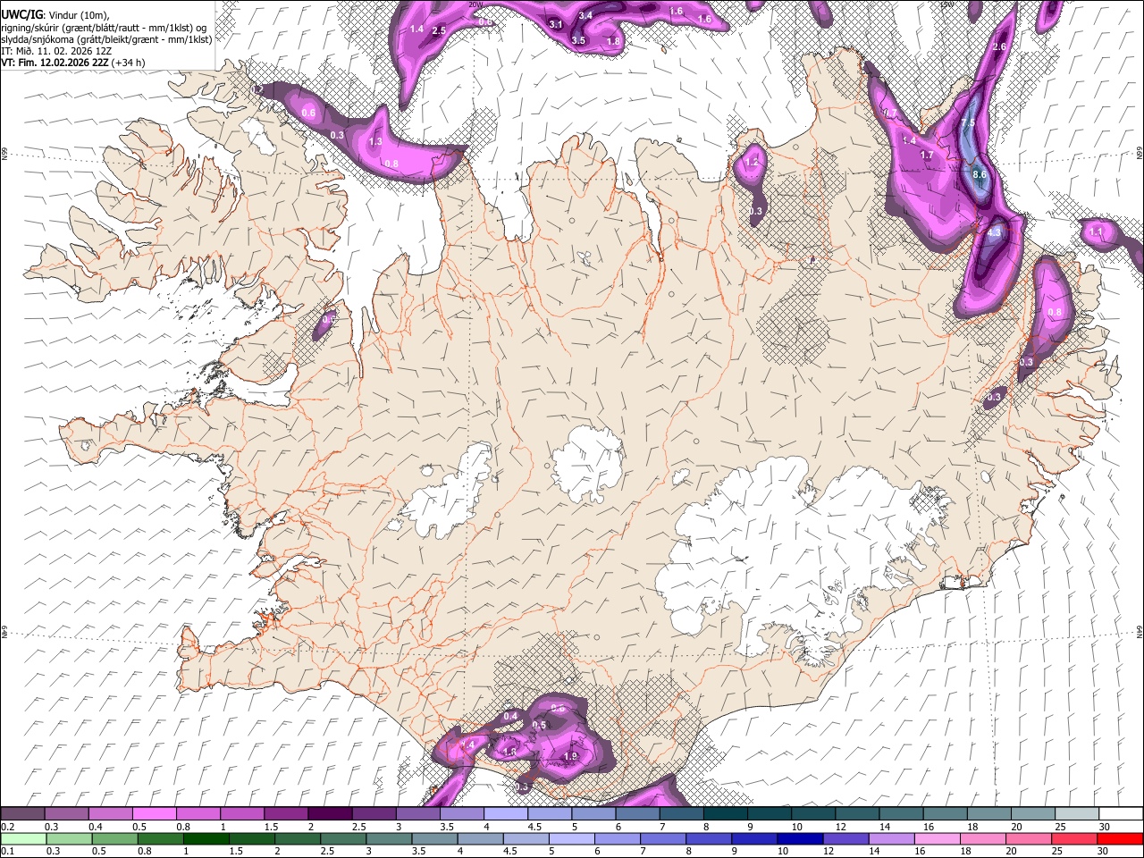Screen dimensions: 1144x858
Task: Click the 'rigning/skúrir' legend description line
Action: point(105,28)
